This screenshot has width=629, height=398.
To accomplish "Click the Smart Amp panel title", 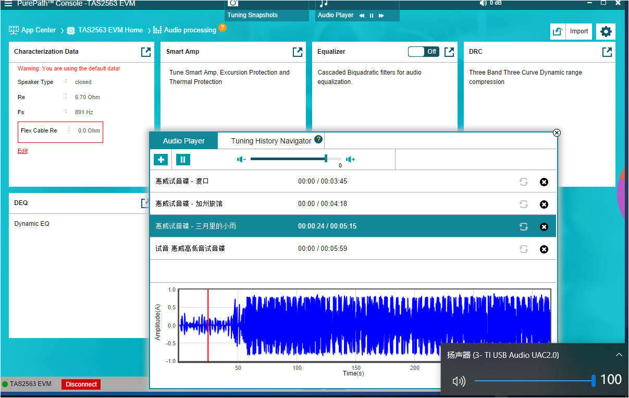I will point(182,52).
